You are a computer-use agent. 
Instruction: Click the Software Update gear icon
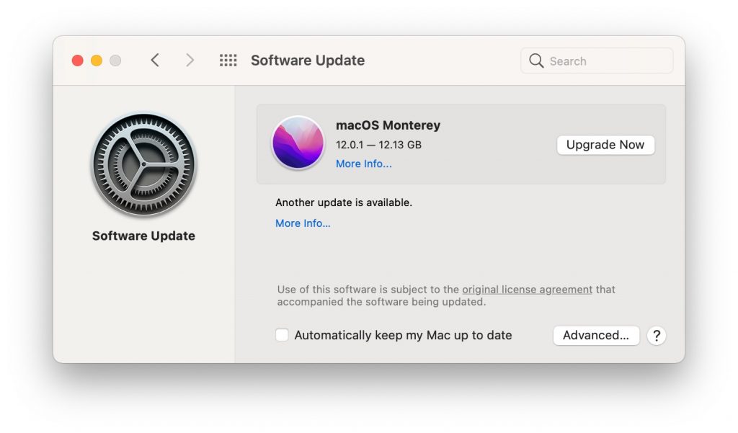[144, 164]
